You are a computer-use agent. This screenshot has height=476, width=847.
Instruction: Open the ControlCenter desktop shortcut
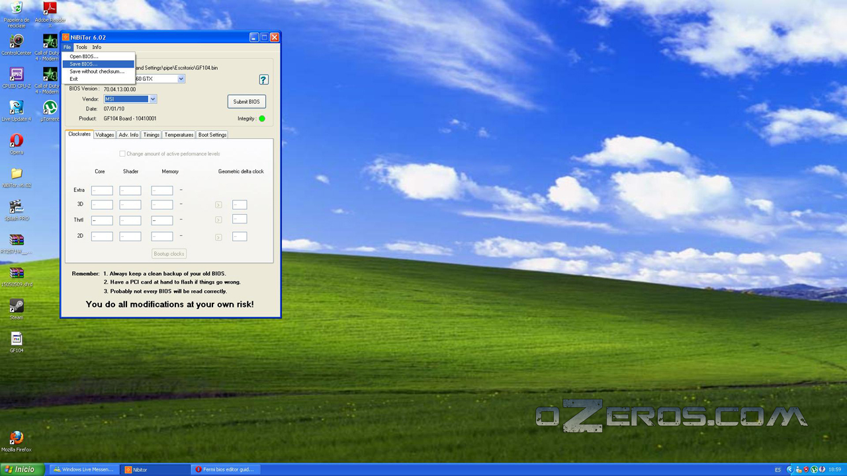tap(17, 45)
